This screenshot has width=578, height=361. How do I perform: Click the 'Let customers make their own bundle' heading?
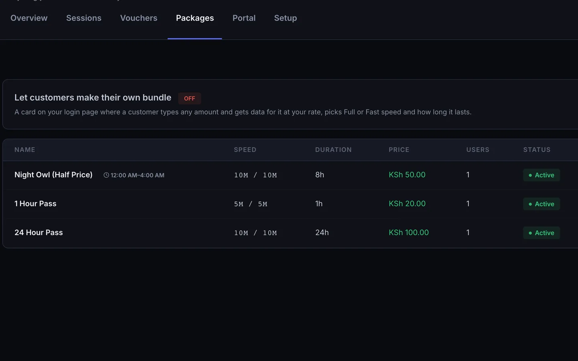point(93,97)
